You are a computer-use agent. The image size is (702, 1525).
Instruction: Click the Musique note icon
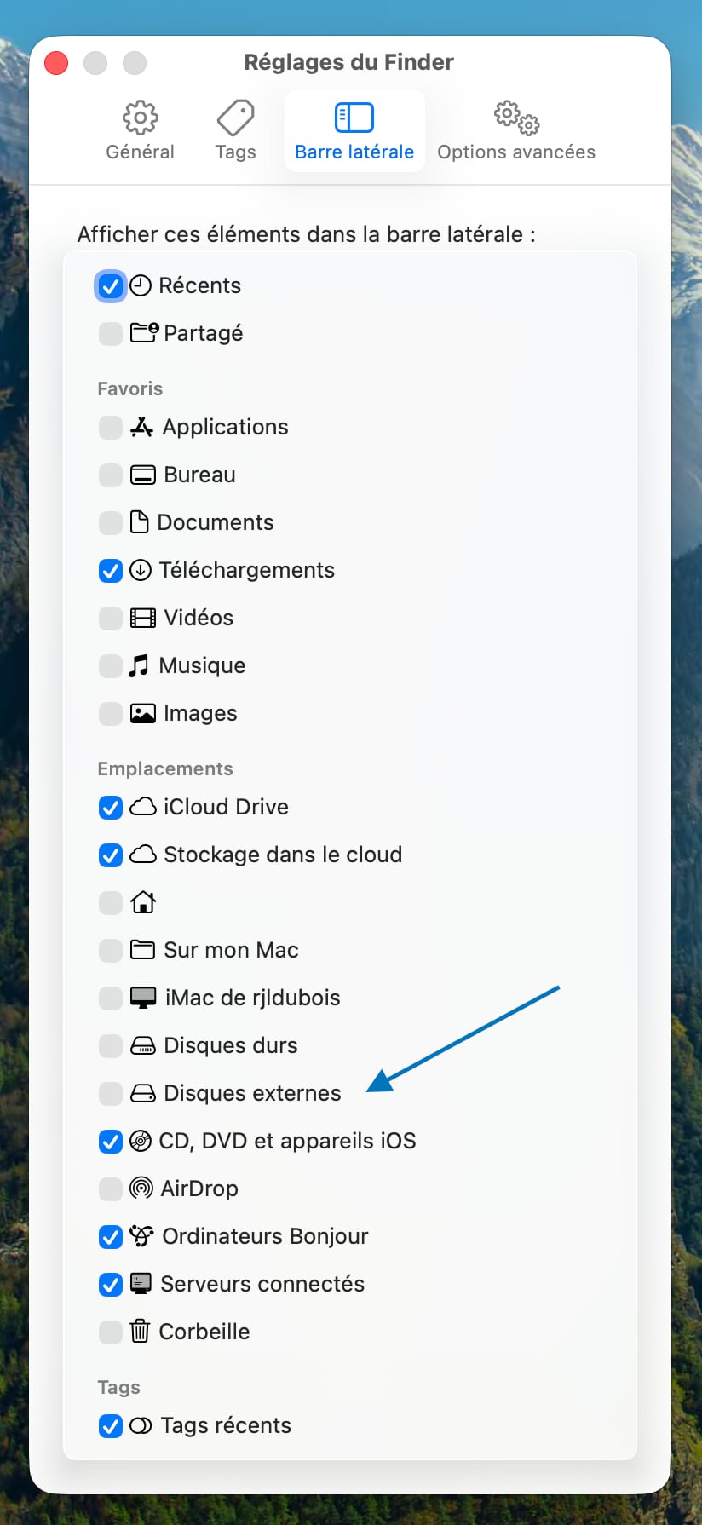(x=139, y=665)
